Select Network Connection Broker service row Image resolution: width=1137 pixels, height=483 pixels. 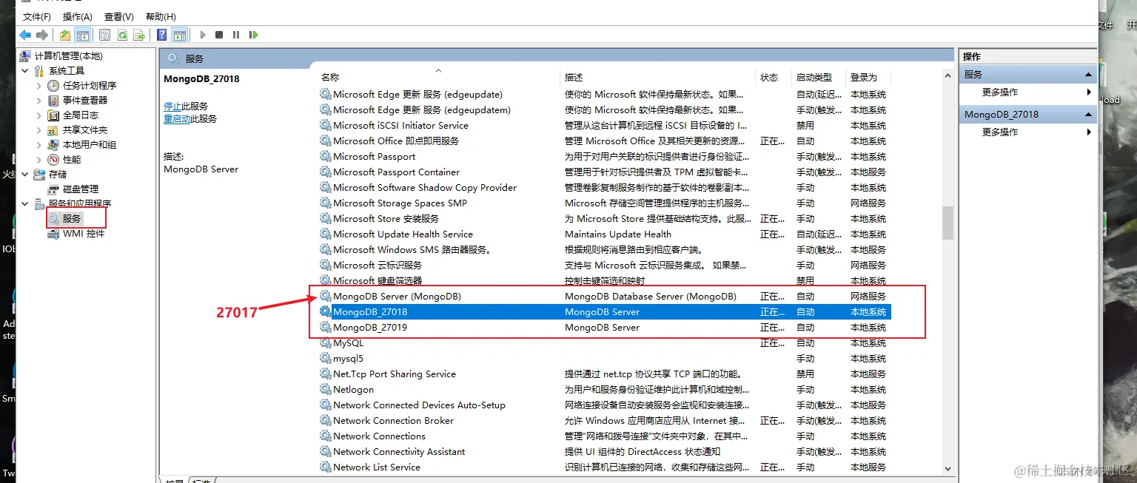605,421
